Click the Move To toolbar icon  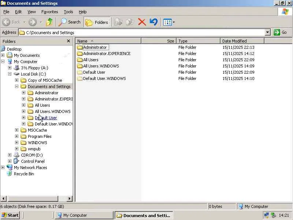pyautogui.click(x=118, y=22)
